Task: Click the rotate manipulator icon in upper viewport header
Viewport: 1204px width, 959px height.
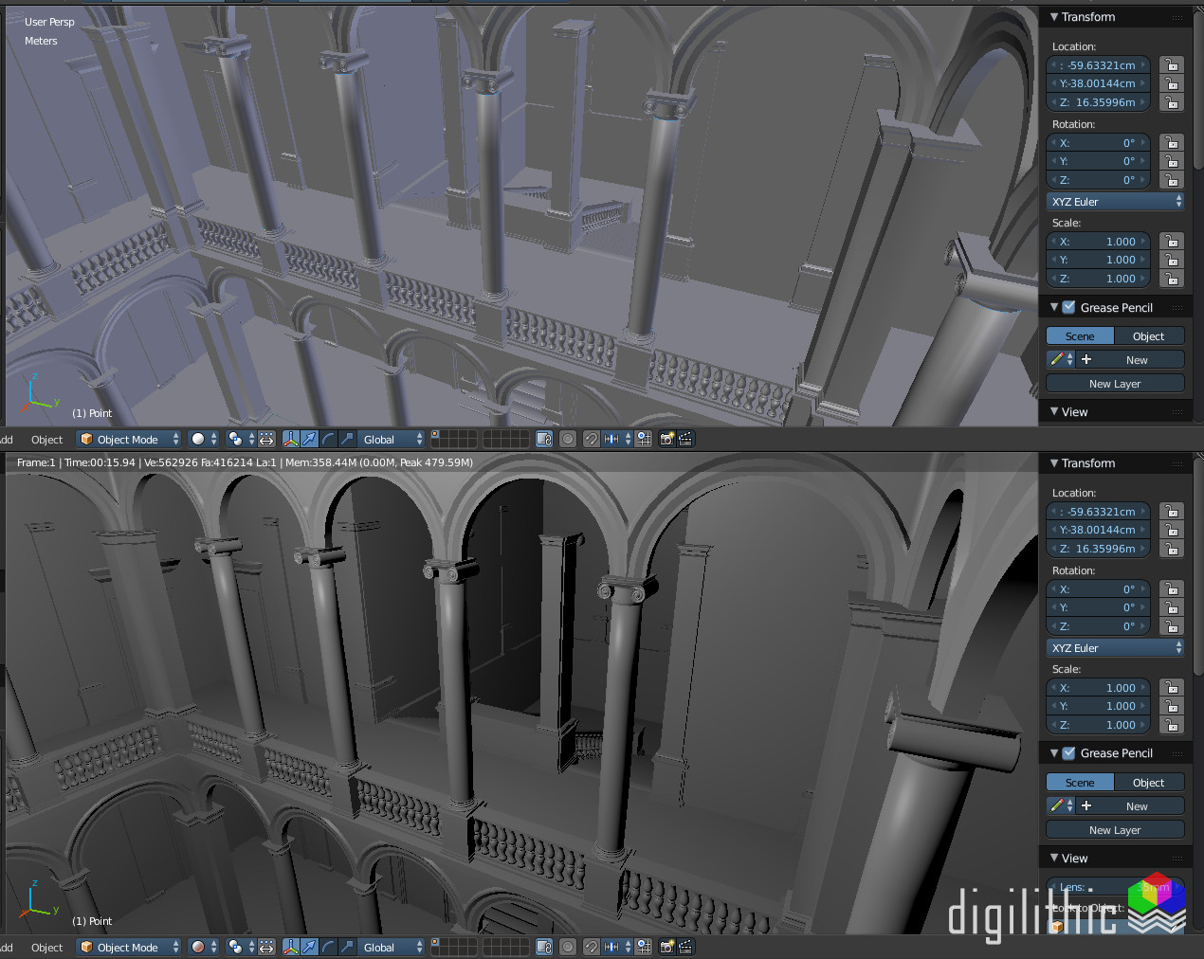Action: coord(329,439)
